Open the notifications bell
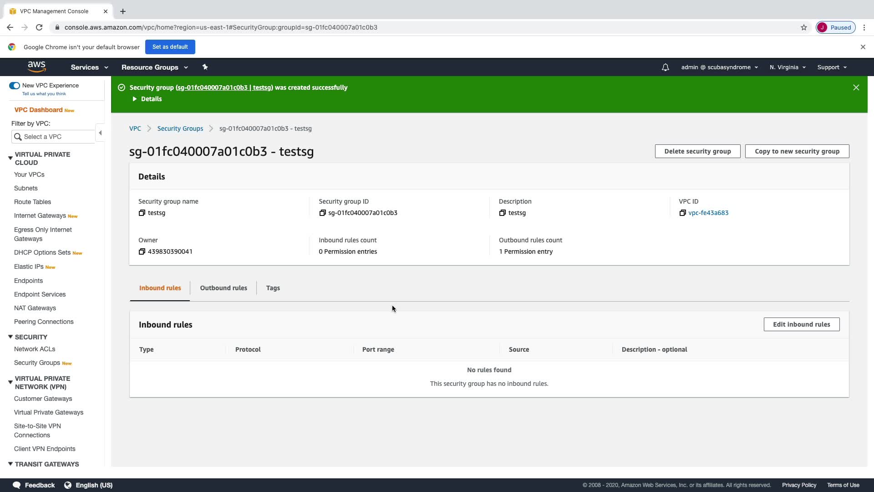This screenshot has width=874, height=492. coord(665,67)
